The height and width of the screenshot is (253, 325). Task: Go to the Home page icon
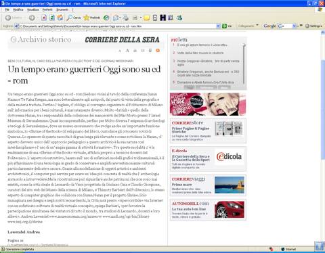(x=60, y=18)
